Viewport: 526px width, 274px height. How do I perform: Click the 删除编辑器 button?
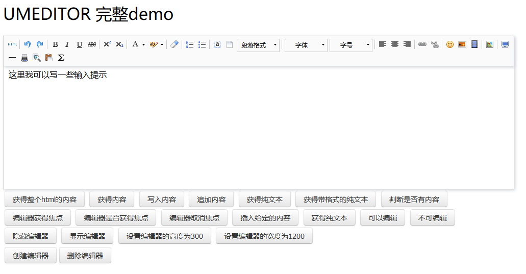85,256
